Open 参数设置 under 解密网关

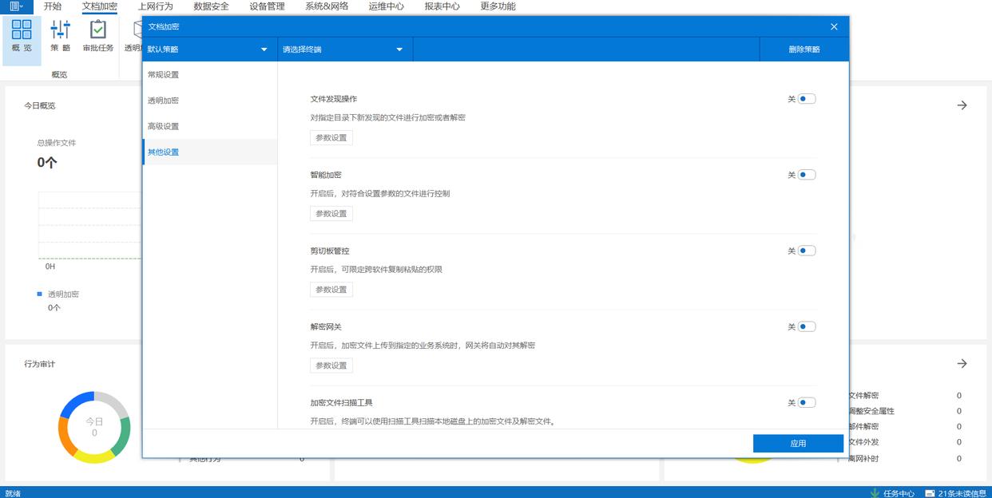pyautogui.click(x=331, y=366)
